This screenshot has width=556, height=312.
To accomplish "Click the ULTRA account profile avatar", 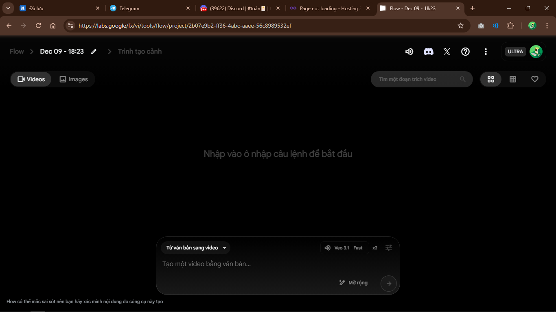I will coord(536,52).
